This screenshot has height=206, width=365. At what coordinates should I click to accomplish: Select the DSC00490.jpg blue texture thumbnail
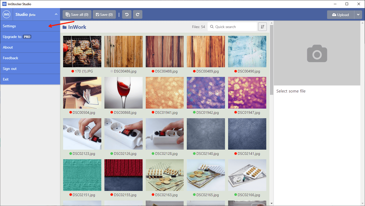point(247,52)
